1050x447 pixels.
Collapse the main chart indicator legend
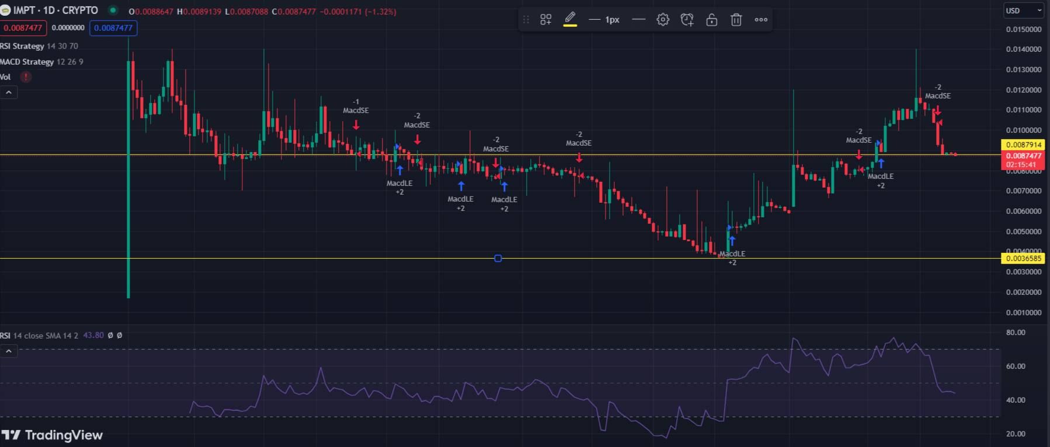click(9, 92)
